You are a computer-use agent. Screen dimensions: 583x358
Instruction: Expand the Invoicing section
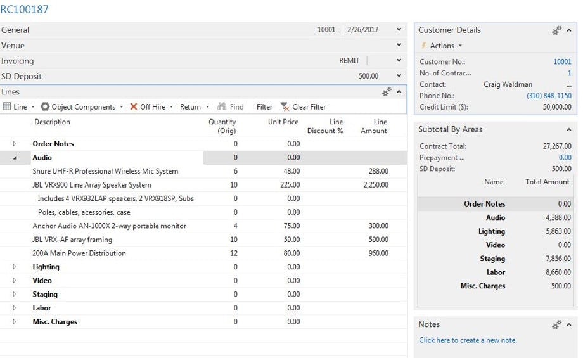[399, 60]
